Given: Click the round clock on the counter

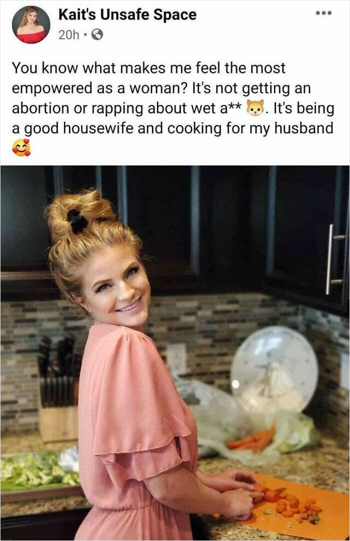Looking at the screenshot, I should (274, 370).
